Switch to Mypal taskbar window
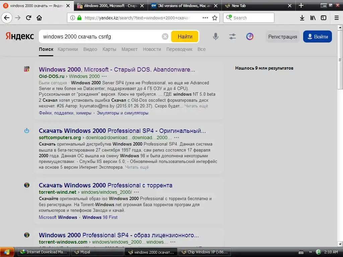This screenshot has height=257, width=343. (97, 252)
